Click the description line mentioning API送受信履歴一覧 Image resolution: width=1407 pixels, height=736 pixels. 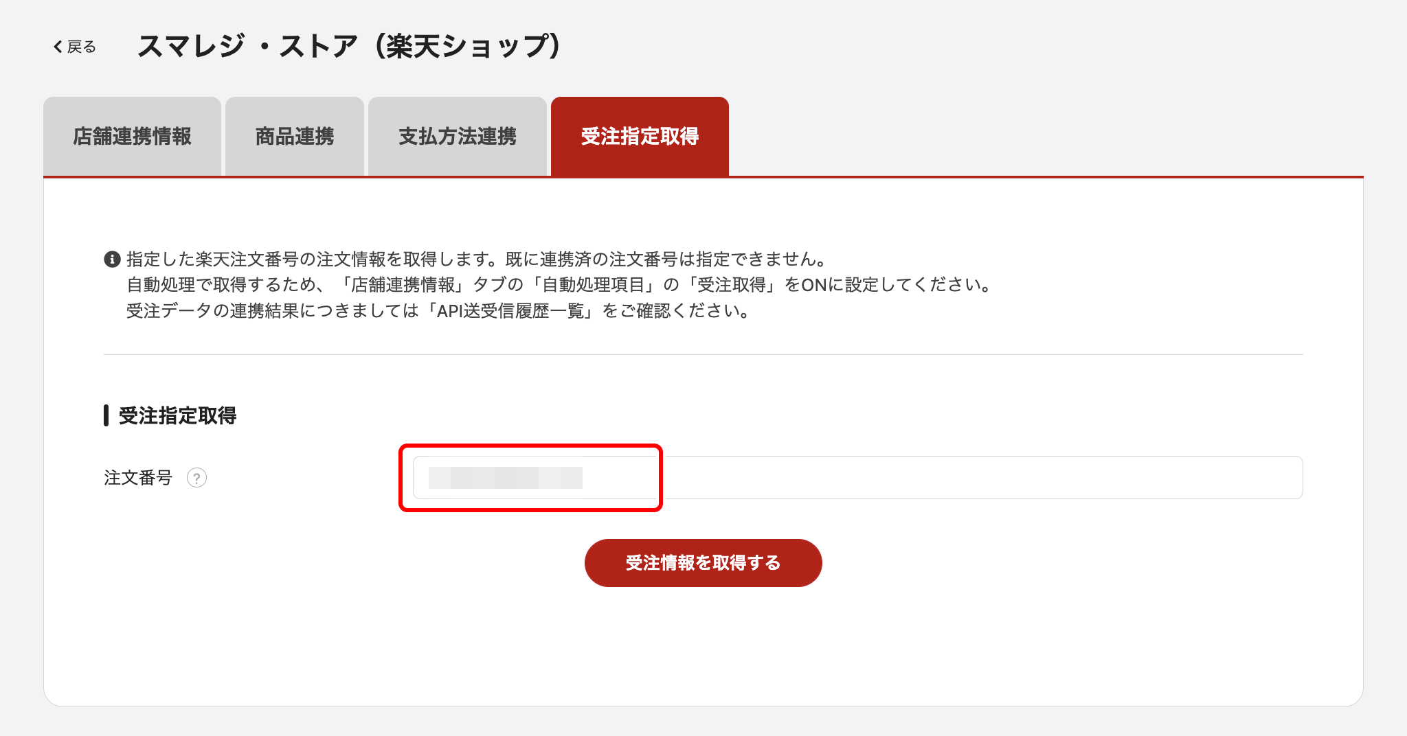437,311
